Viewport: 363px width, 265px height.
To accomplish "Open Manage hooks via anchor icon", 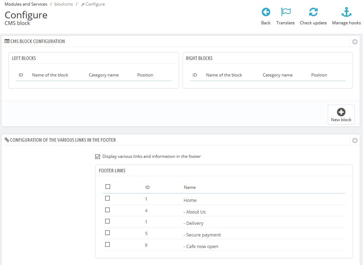I will click(x=346, y=12).
